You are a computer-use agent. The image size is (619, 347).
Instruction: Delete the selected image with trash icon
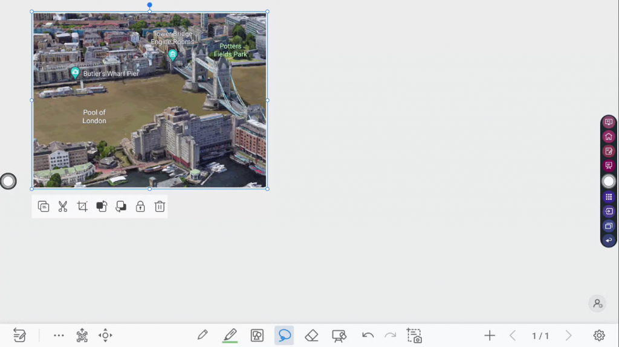(160, 206)
